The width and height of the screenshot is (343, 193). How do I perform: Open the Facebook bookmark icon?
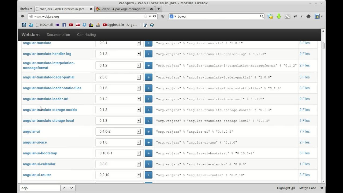64,25
